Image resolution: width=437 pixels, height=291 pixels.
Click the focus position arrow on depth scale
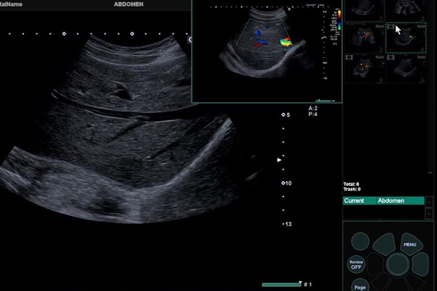pos(279,160)
